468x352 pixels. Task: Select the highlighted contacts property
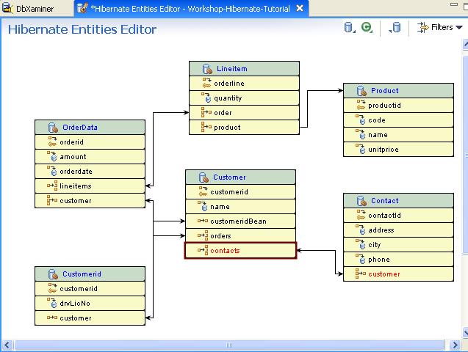240,251
